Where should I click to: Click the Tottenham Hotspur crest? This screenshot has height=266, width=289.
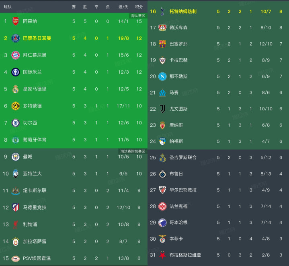[162, 11]
